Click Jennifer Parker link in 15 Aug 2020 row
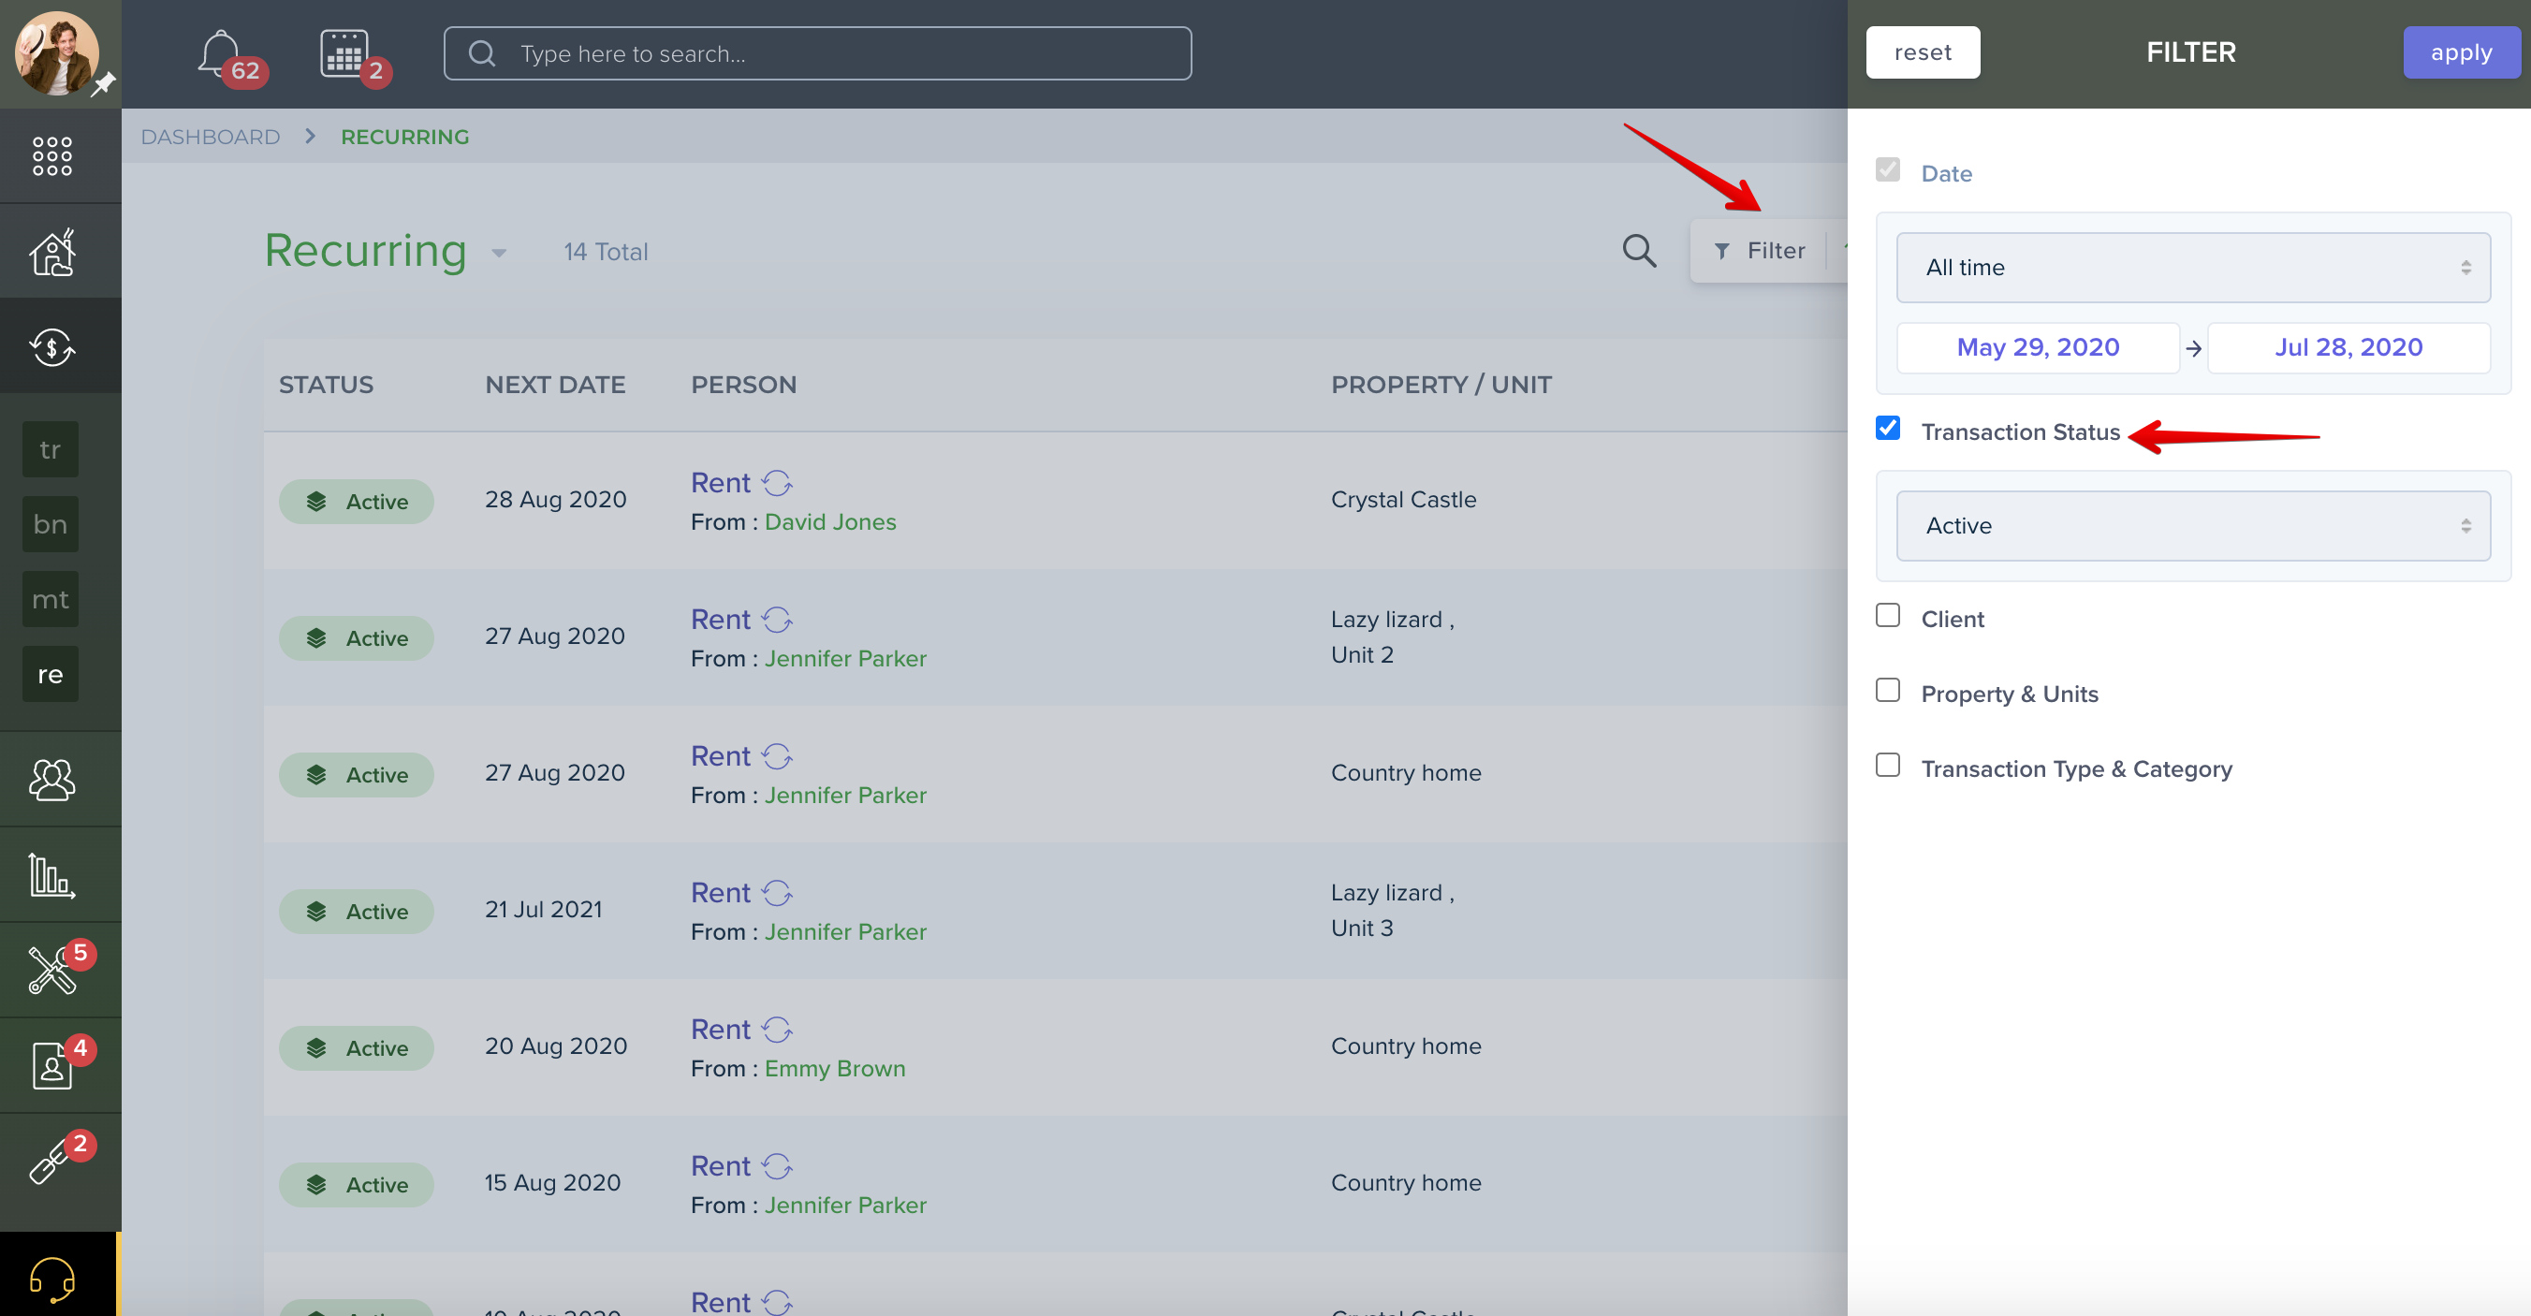This screenshot has height=1316, width=2531. pos(845,1205)
